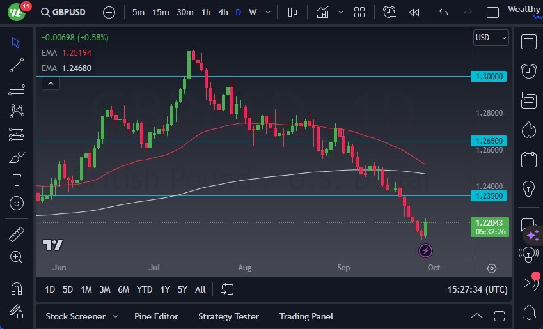
Task: Open the Strategy Tester tab
Action: tap(228, 316)
